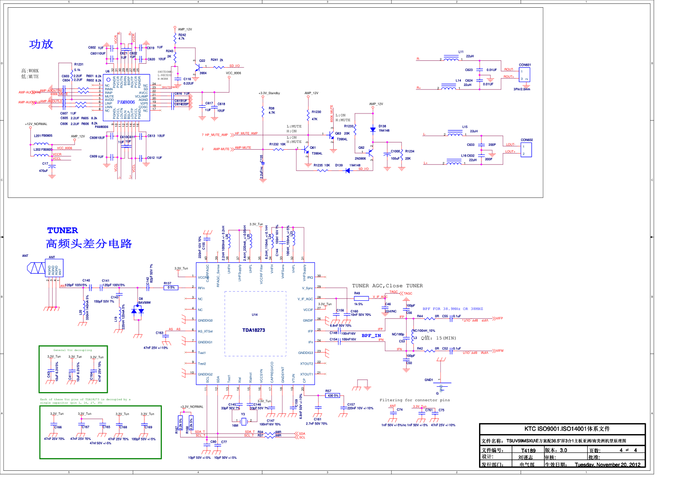
Task: Click the R137 resistor label
Action: pos(168,283)
